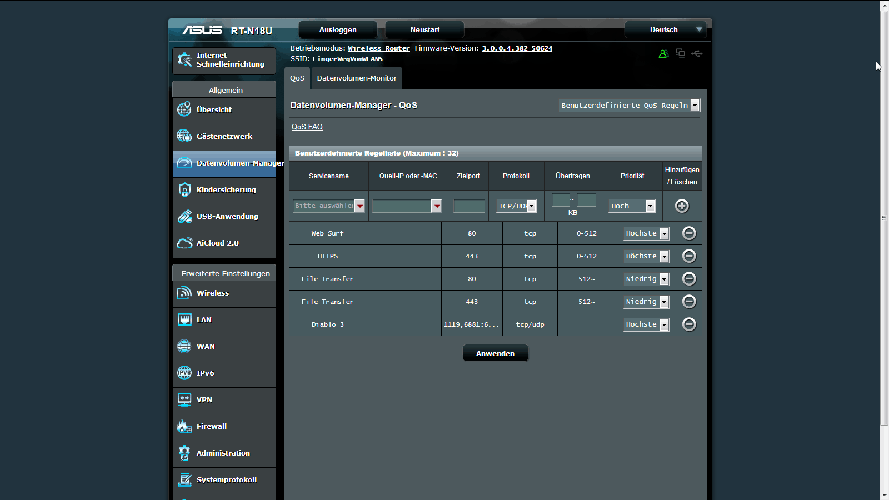Open the 'Bitte auswählen' service dropdown
The height and width of the screenshot is (500, 889).
coord(329,206)
